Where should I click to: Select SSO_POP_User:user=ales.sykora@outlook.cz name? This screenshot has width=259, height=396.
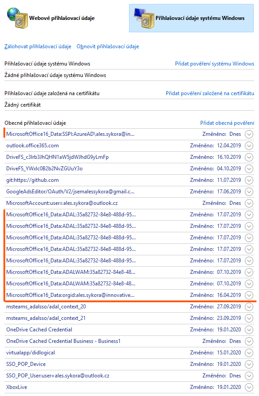[58, 376]
